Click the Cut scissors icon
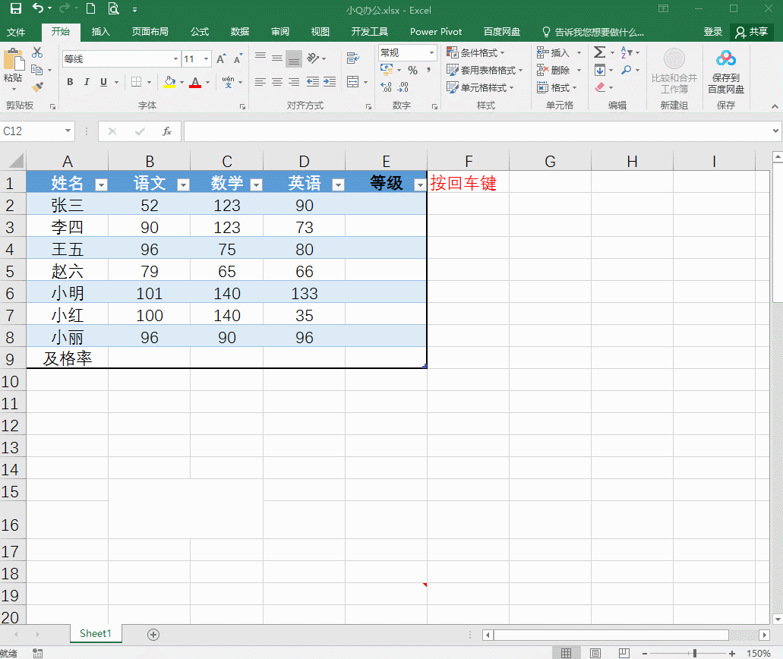Screen dimensions: 783x659 [x=37, y=53]
